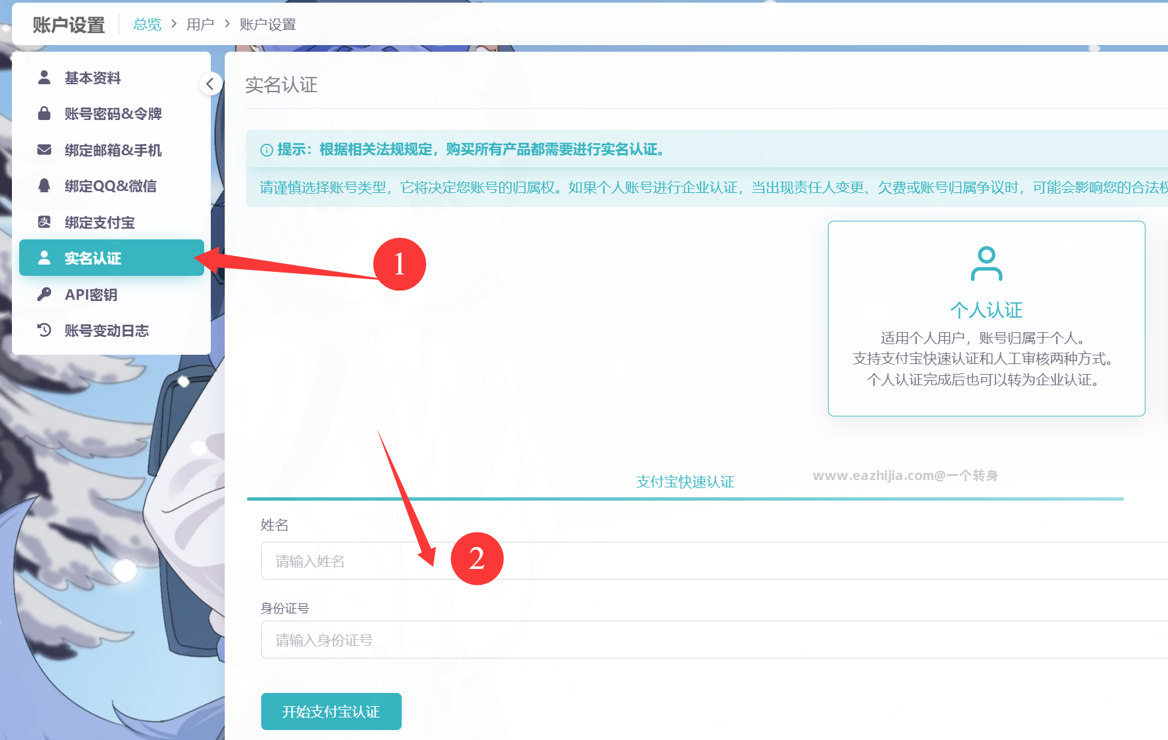Image resolution: width=1168 pixels, height=740 pixels.
Task: Click the 账户设置 breadcrumb item
Action: [268, 25]
